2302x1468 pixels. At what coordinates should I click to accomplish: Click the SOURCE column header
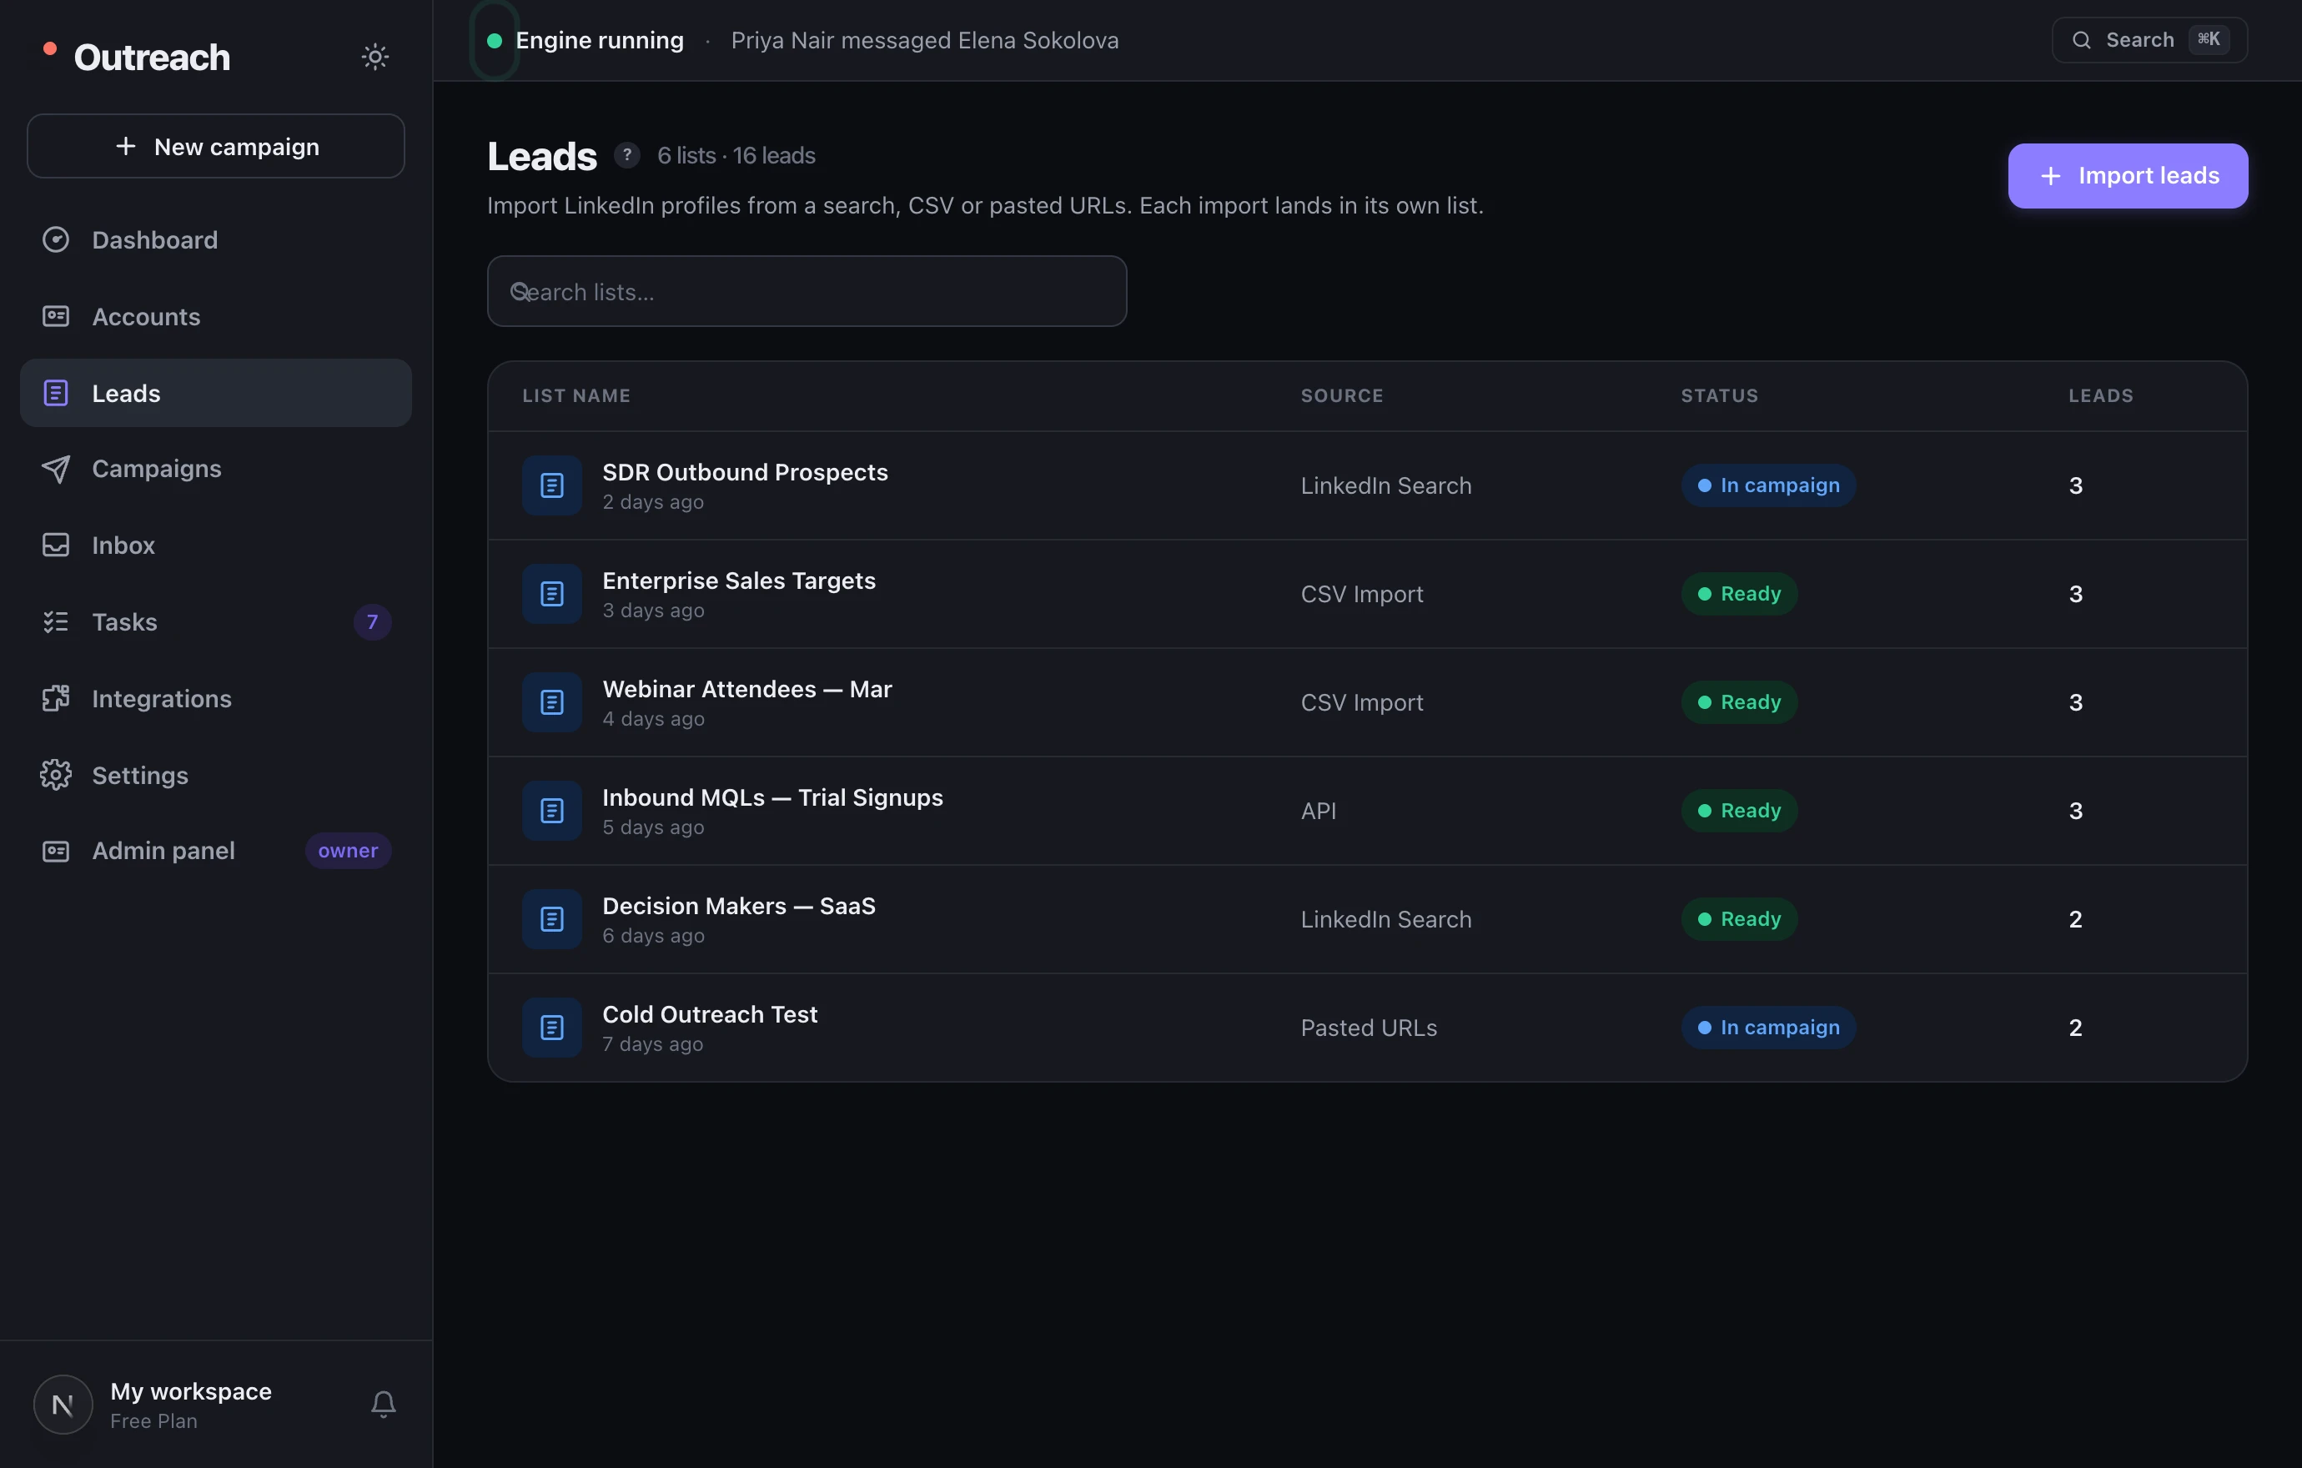pos(1342,395)
